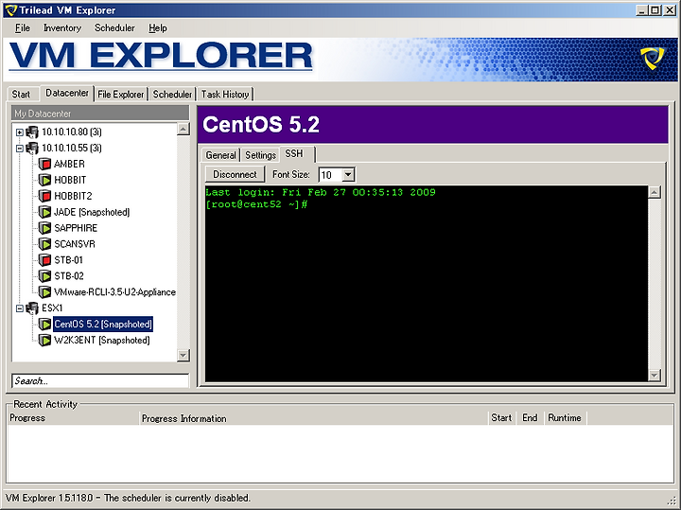Open the Inventory menu

(x=62, y=27)
